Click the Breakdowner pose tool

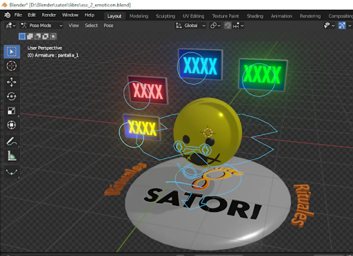click(11, 172)
